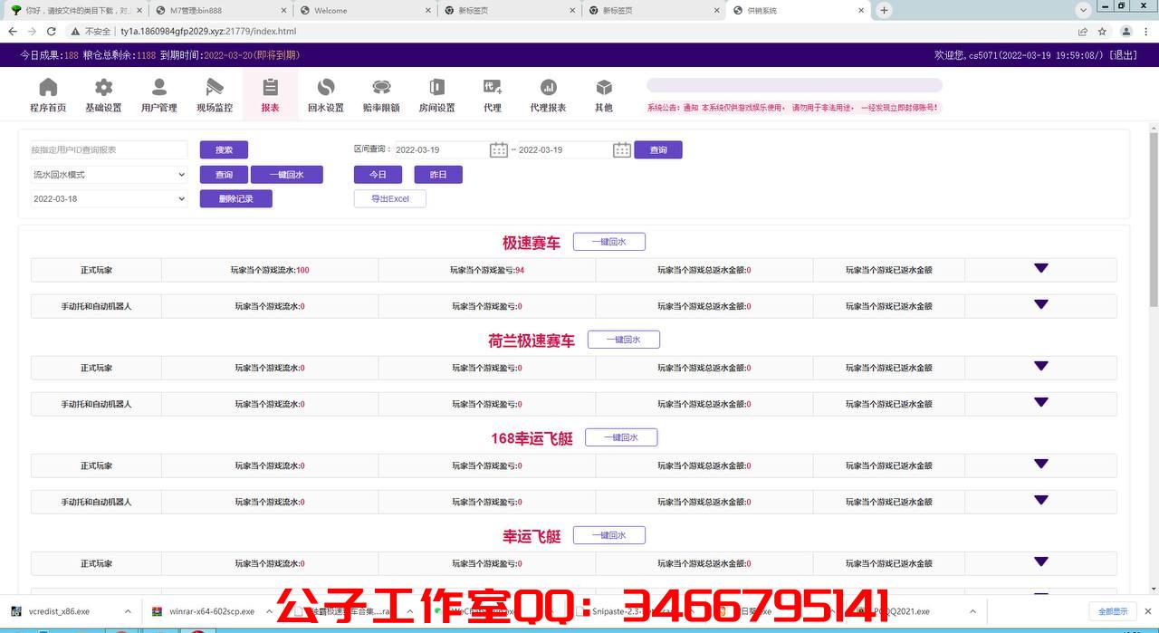Click the [退出] logout link

pyautogui.click(x=1124, y=55)
